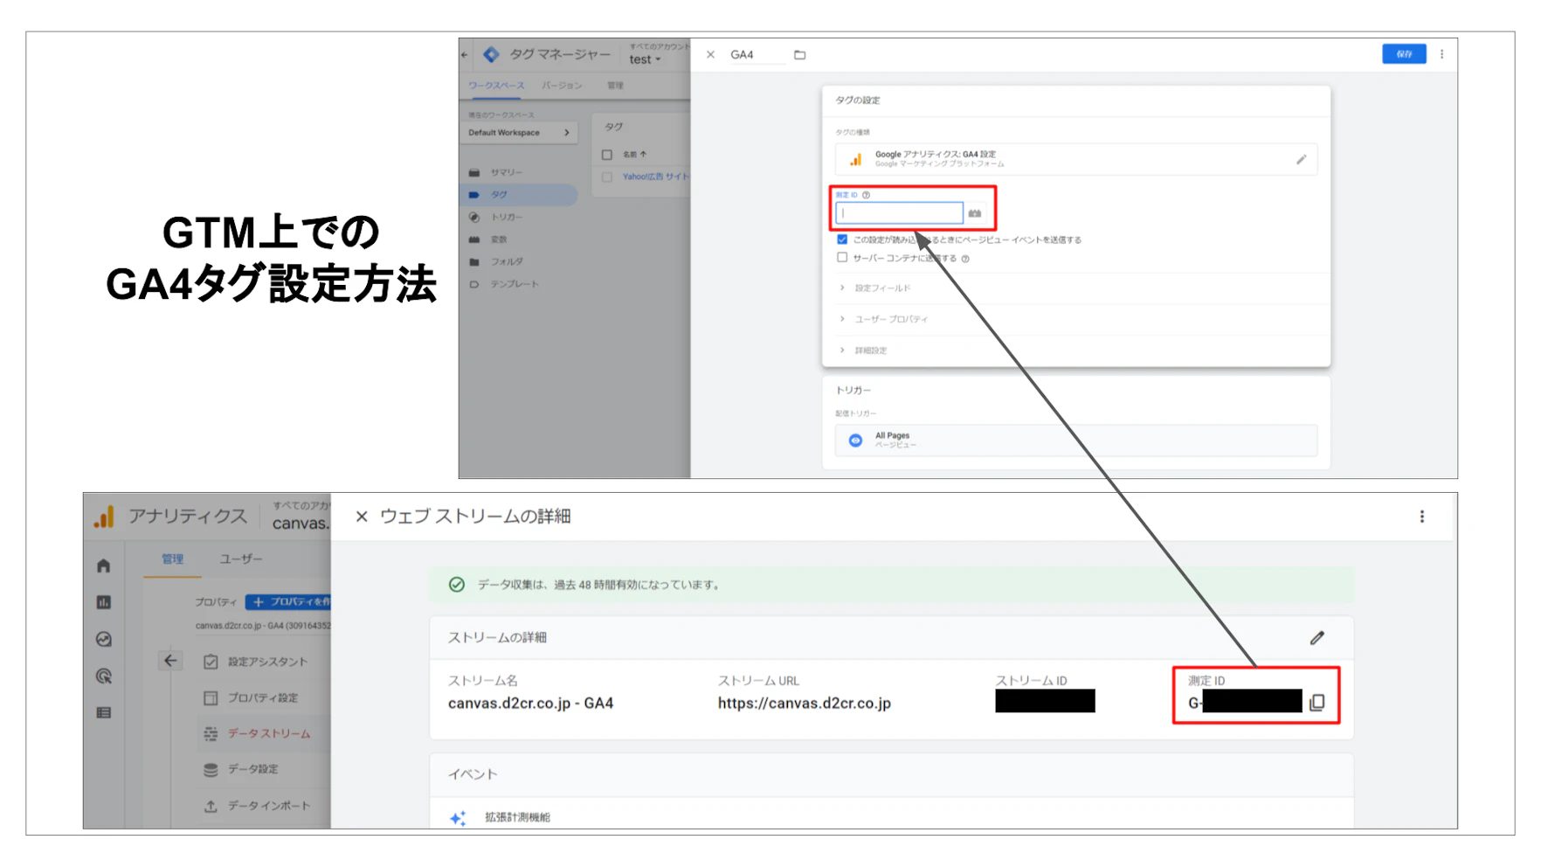
Task: Click the プロパティを作成 button
Action: (289, 602)
